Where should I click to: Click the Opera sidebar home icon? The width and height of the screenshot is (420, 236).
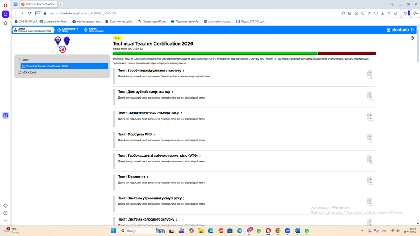(5, 14)
